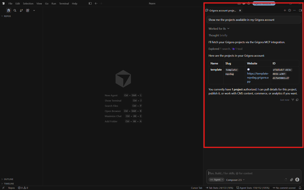The image size is (304, 190).
Task: Open errors and warnings status indicator
Action: coord(23,188)
